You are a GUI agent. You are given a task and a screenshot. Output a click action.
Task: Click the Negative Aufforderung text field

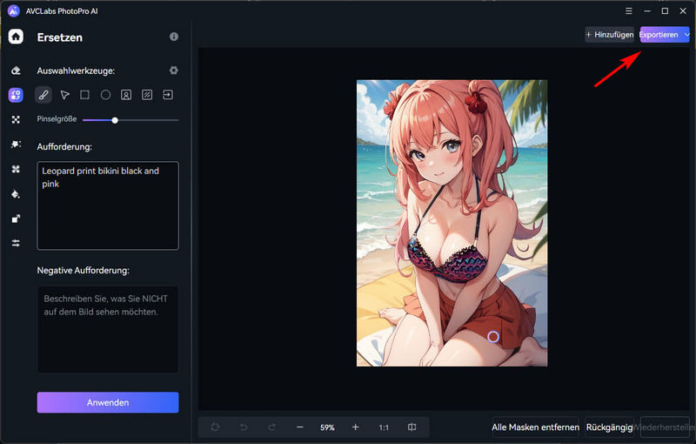108,329
